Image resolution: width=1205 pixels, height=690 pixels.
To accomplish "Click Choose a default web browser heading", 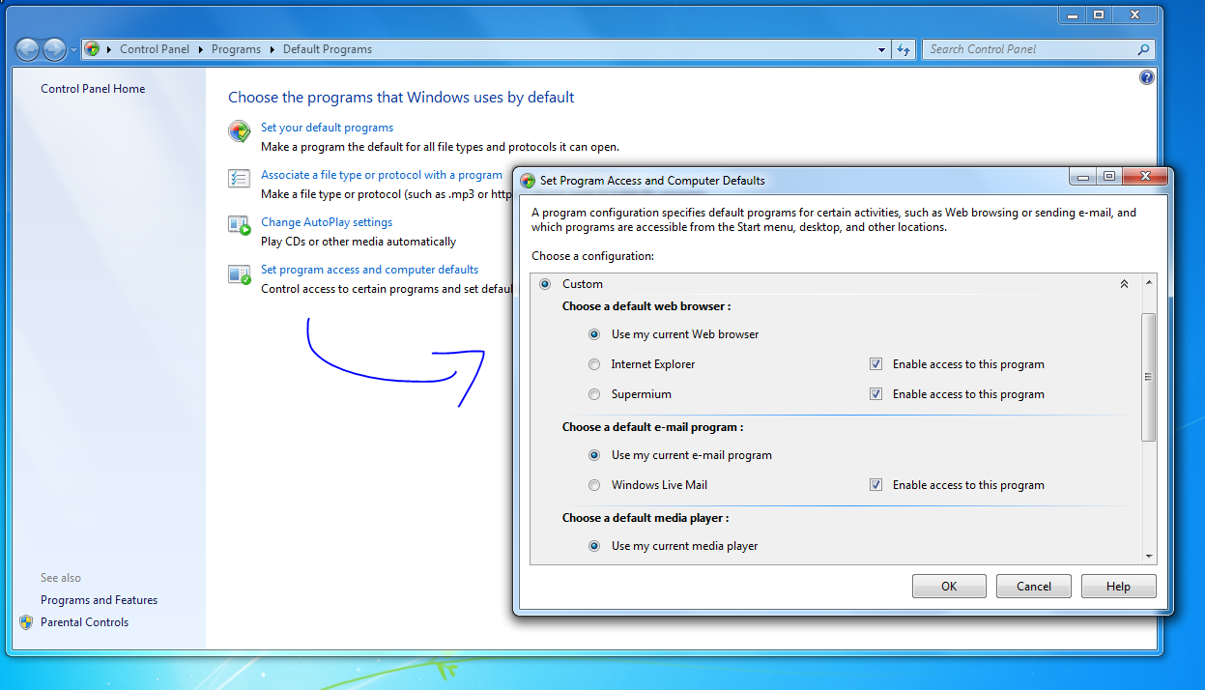I will pyautogui.click(x=646, y=306).
